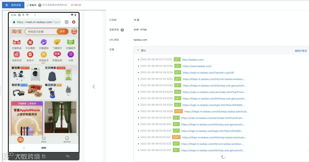Image resolution: width=309 pixels, height=162 pixels.
Task: Select the HTML recording type
Action: pos(144,30)
